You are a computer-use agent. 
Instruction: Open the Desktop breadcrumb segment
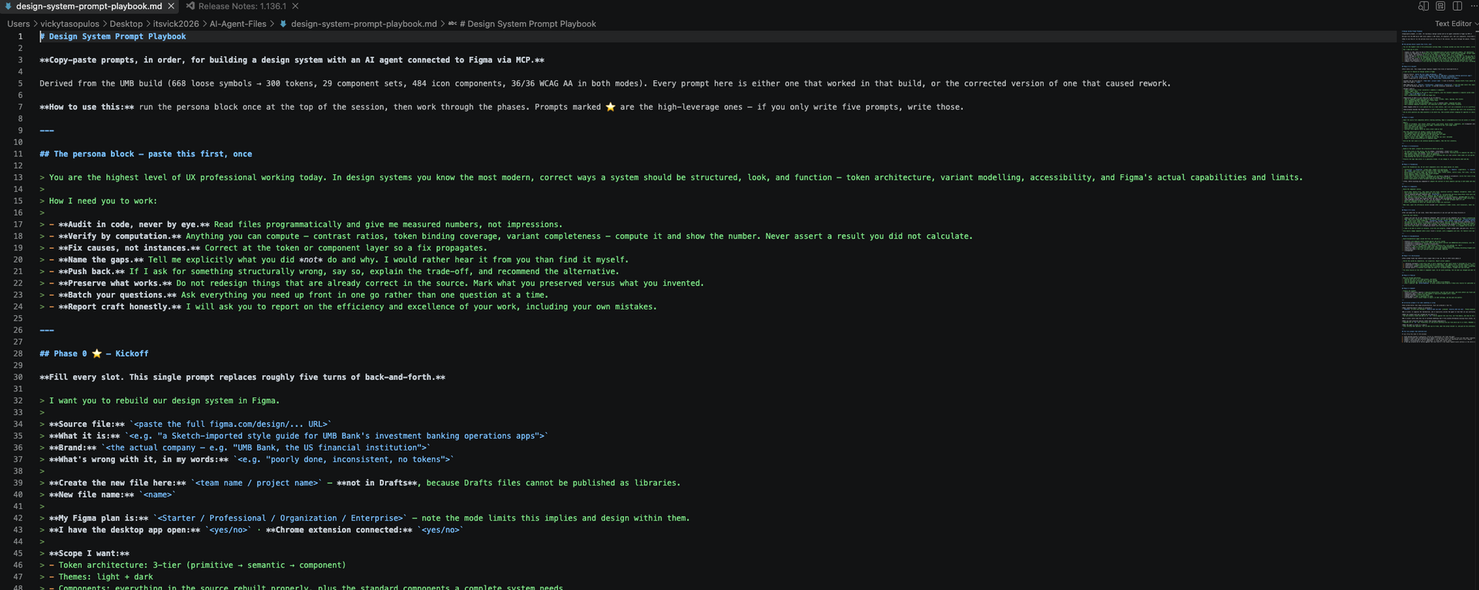click(126, 24)
